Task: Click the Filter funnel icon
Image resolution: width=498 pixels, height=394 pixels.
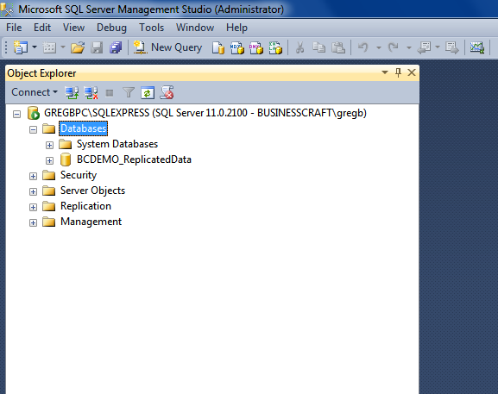Action: point(129,92)
